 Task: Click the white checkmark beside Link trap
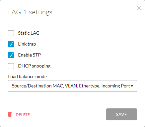point(11,44)
